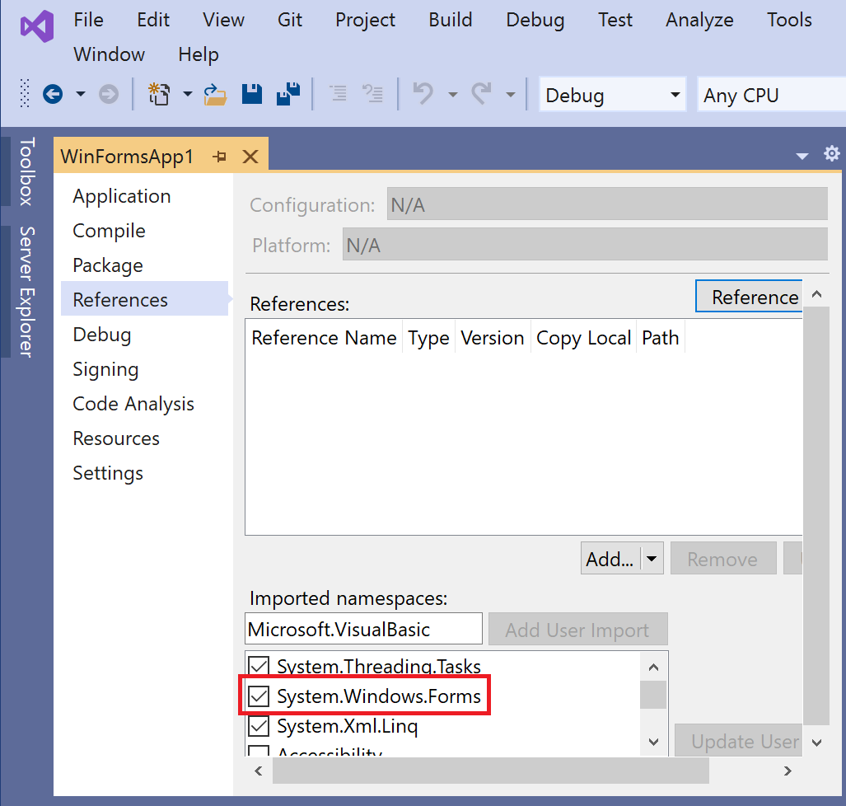Click the toolbar grip handle
846x806 pixels.
[x=24, y=93]
